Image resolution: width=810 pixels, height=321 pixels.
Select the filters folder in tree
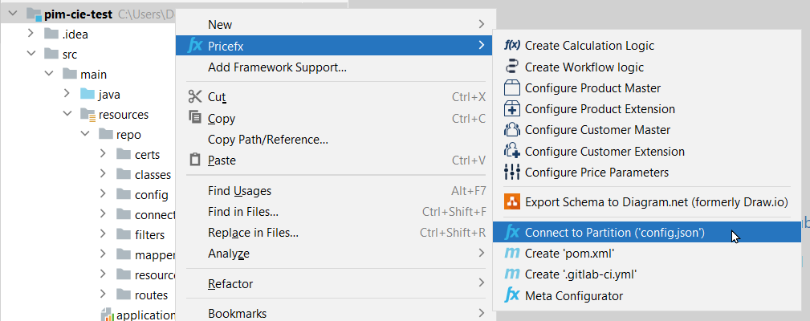click(149, 235)
